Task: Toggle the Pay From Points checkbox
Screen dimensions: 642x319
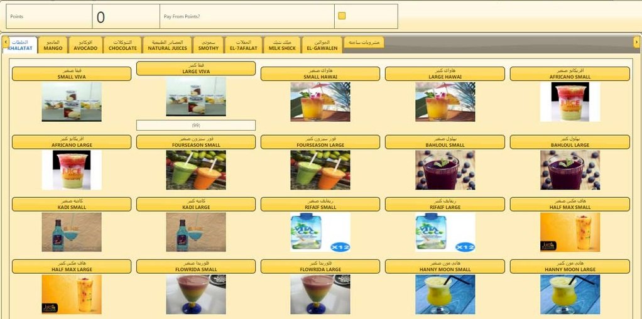Action: click(342, 16)
